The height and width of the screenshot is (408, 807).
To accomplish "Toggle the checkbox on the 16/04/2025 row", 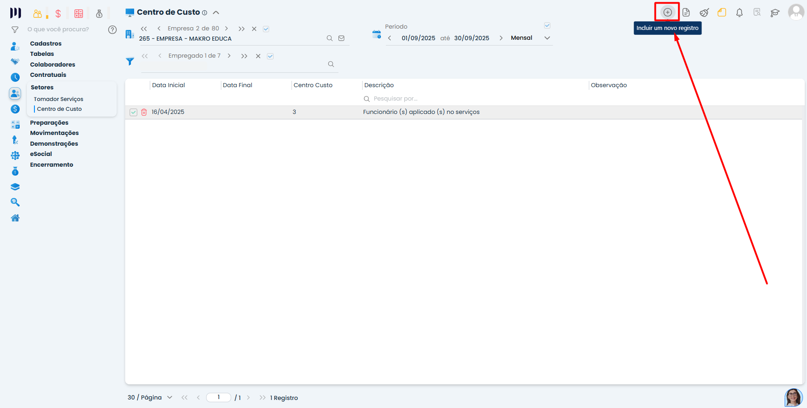I will pyautogui.click(x=133, y=112).
